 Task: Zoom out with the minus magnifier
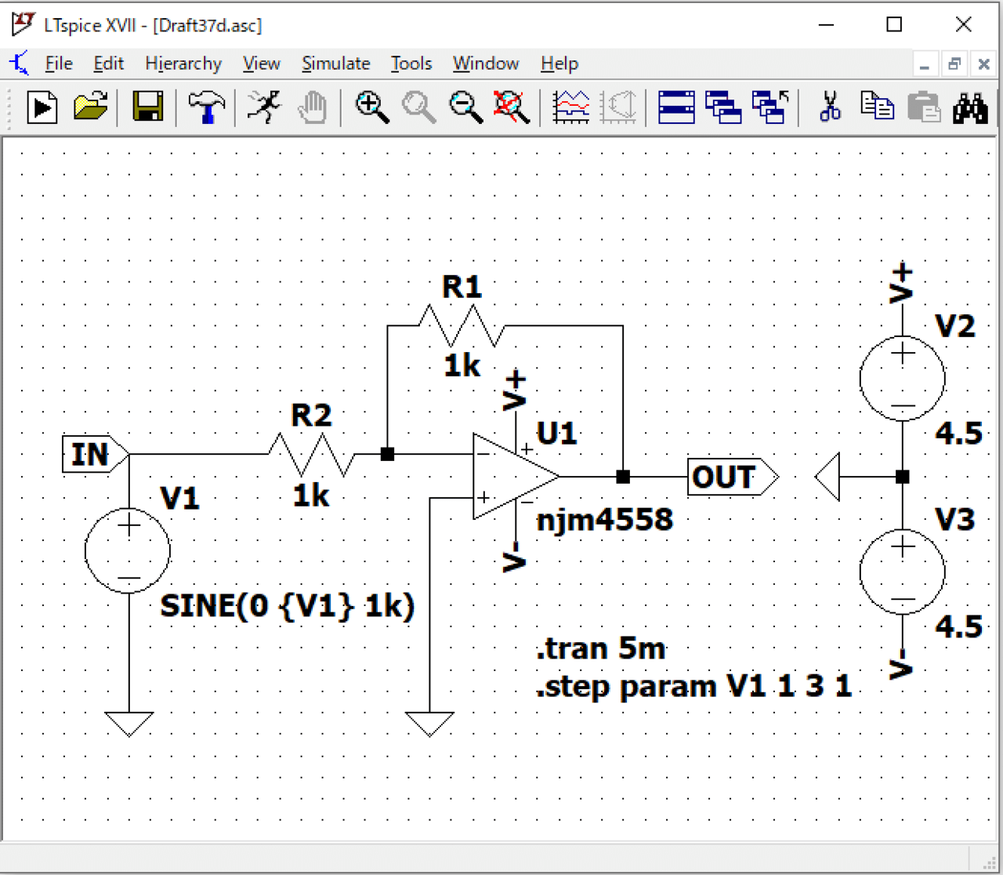[x=465, y=107]
